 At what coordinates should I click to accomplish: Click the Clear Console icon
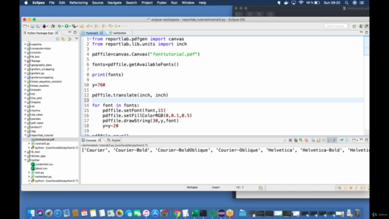tap(313, 141)
